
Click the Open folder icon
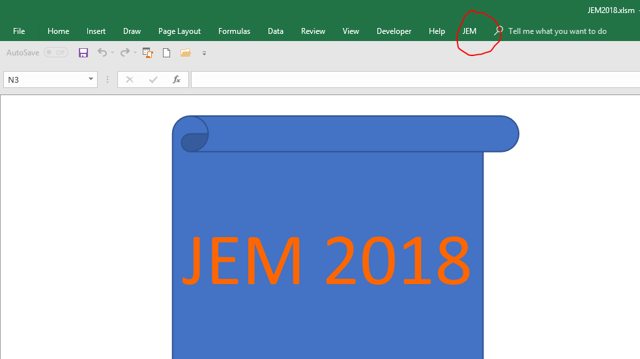point(185,53)
